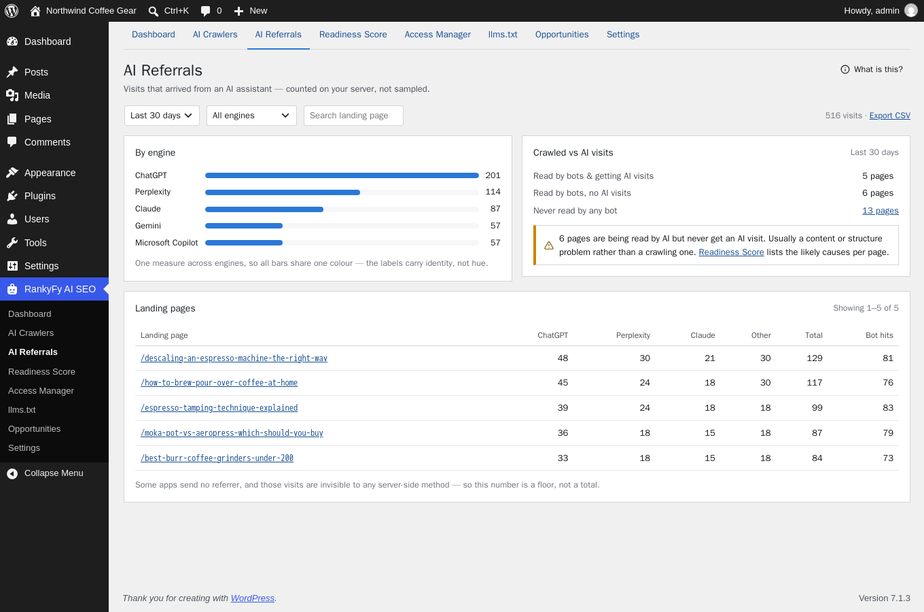
Task: Click the plus icon next to New
Action: [238, 11]
